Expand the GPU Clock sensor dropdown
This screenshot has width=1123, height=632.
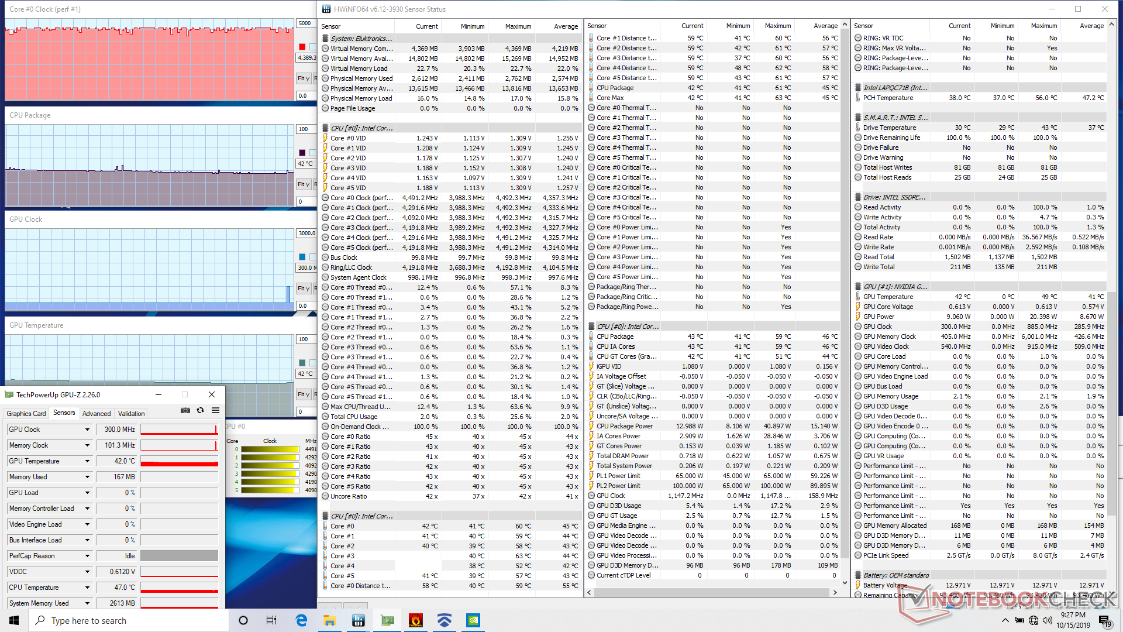click(87, 430)
